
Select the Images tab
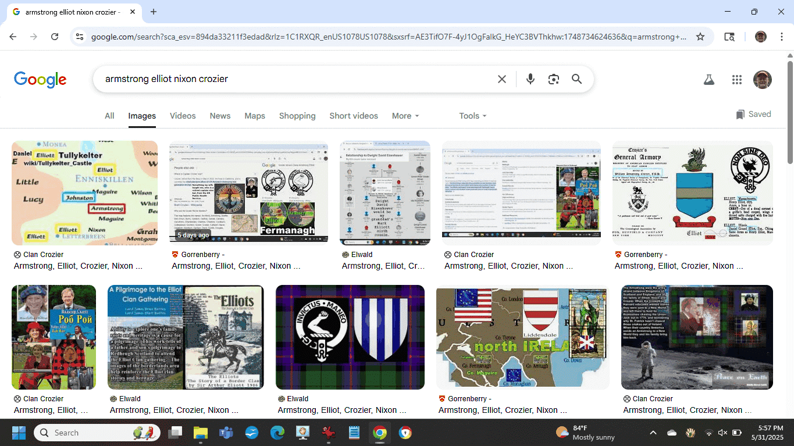pyautogui.click(x=142, y=116)
